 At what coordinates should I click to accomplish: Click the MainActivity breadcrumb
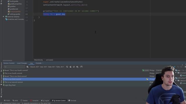point(38,60)
